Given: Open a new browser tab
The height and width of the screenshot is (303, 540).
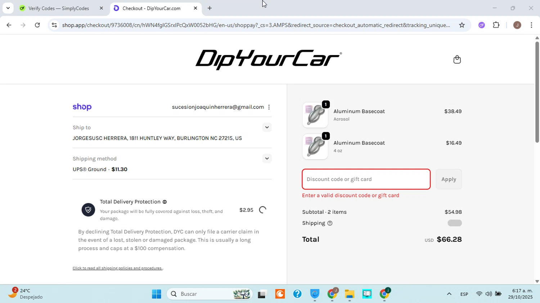Looking at the screenshot, I should pyautogui.click(x=210, y=8).
